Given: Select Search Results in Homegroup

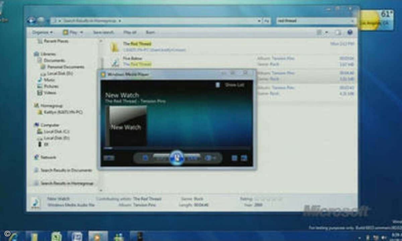Looking at the screenshot, I should (64, 183).
